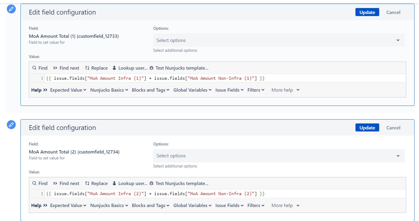This screenshot has width=419, height=221.
Task: Expand Global Variables help in the customfield_12733 editor
Action: pyautogui.click(x=192, y=90)
